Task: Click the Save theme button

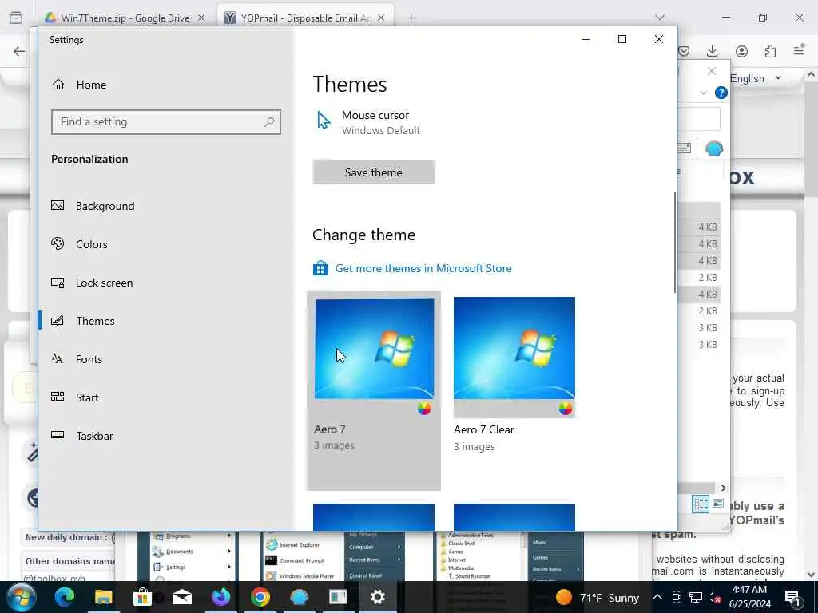Action: (x=374, y=172)
